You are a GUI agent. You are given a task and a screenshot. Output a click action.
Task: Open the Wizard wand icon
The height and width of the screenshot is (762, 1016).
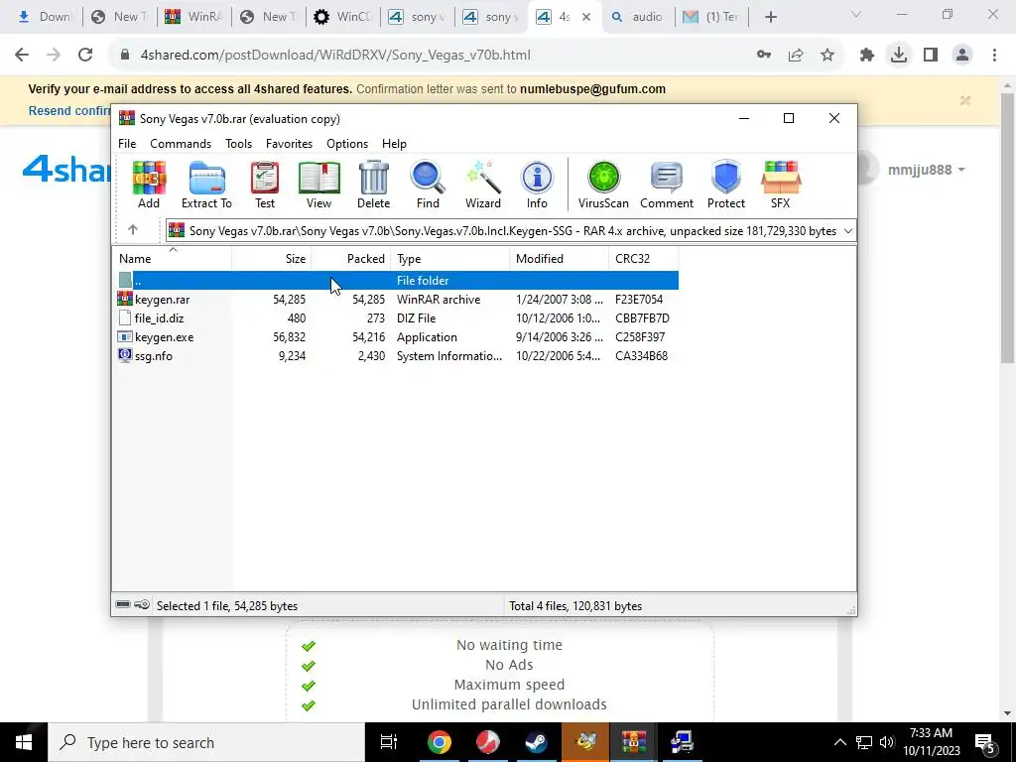pyautogui.click(x=483, y=185)
